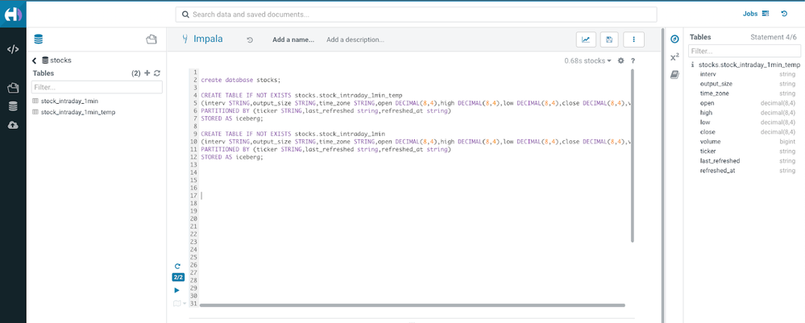Open the more actions vertical dots menu
The width and height of the screenshot is (805, 323).
[633, 39]
